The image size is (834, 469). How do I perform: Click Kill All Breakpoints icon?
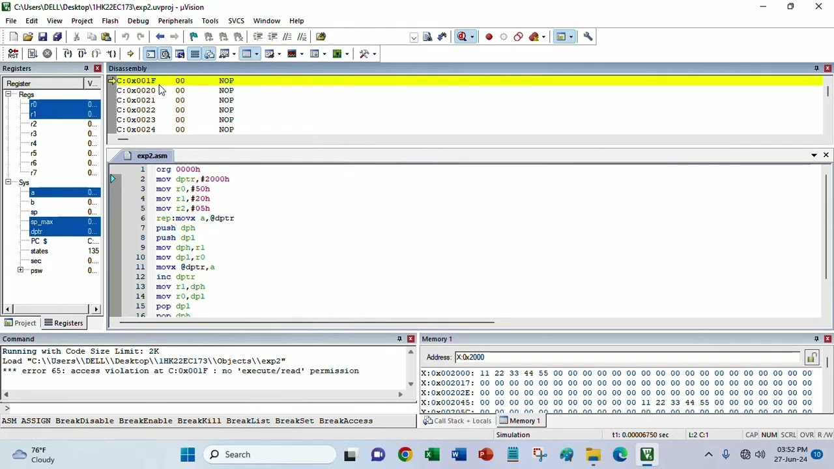click(x=534, y=36)
